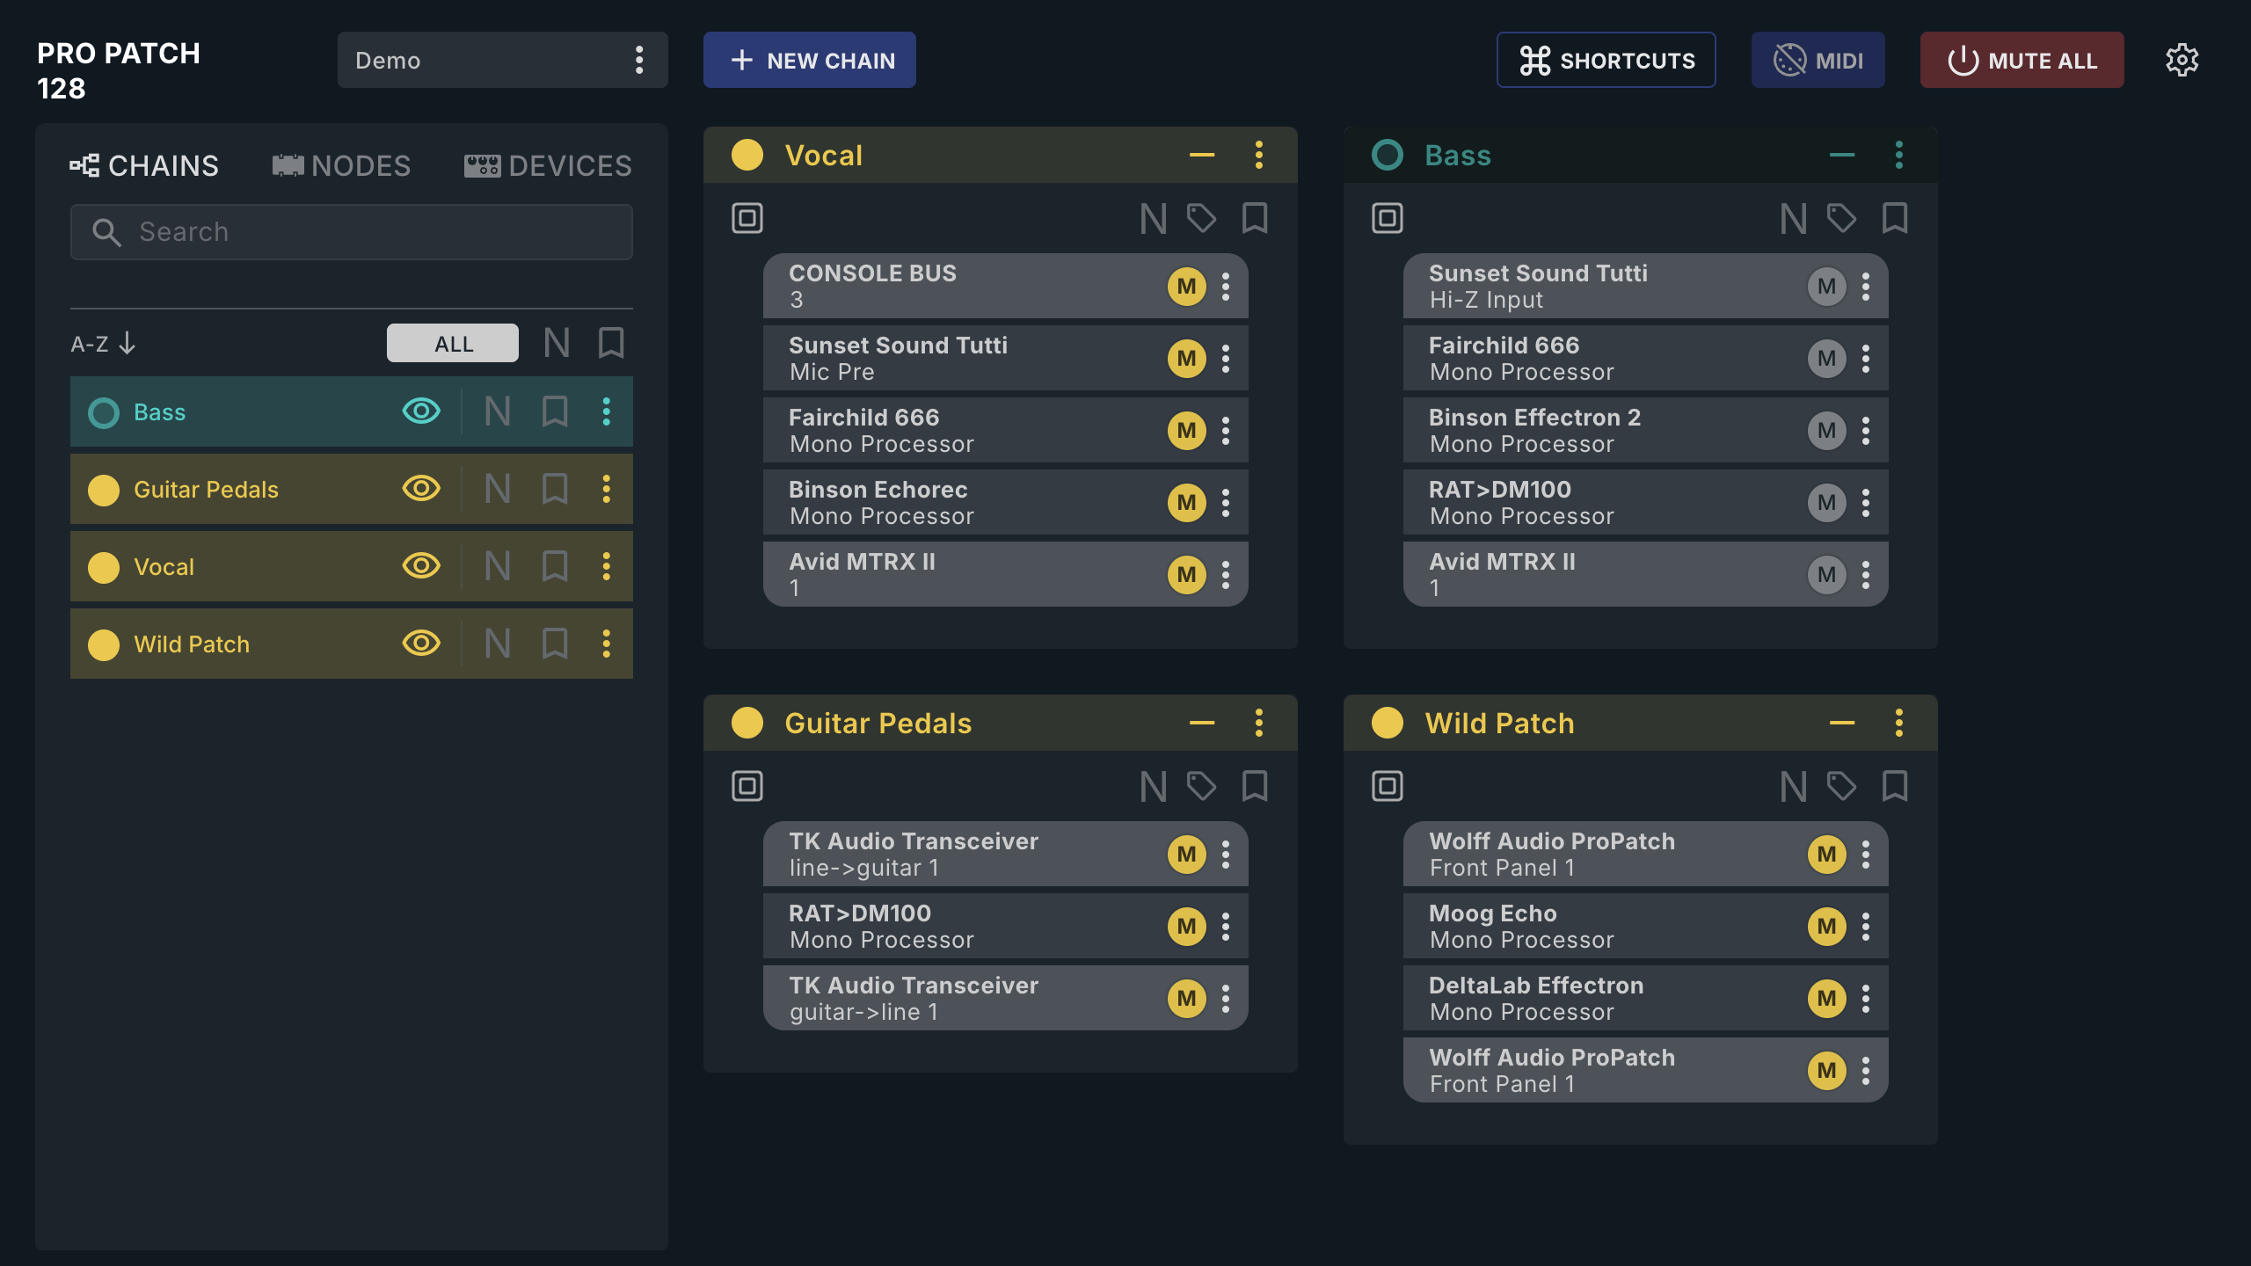Select the DeltaLab Effectron node
This screenshot has height=1266, width=2251.
tap(1645, 999)
